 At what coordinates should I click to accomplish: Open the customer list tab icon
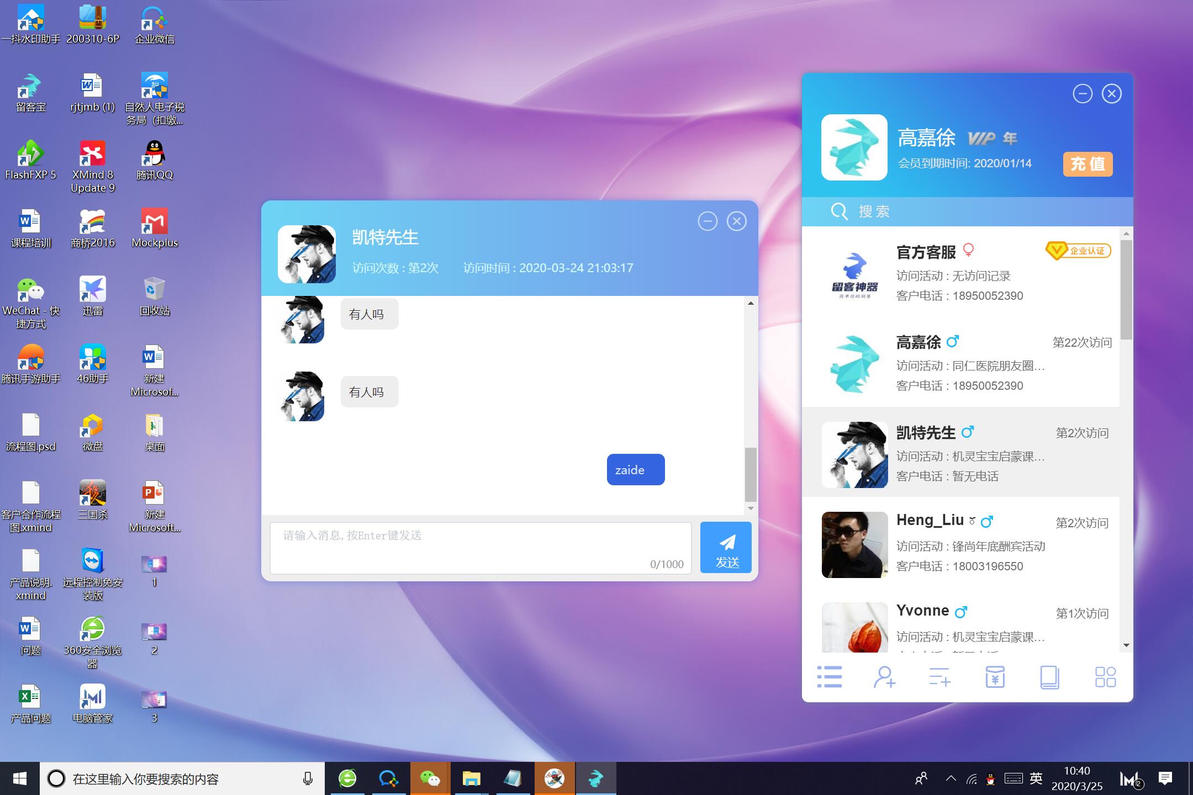[x=829, y=677]
